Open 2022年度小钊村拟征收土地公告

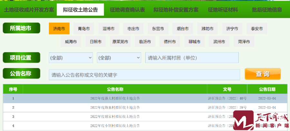click(115, 126)
